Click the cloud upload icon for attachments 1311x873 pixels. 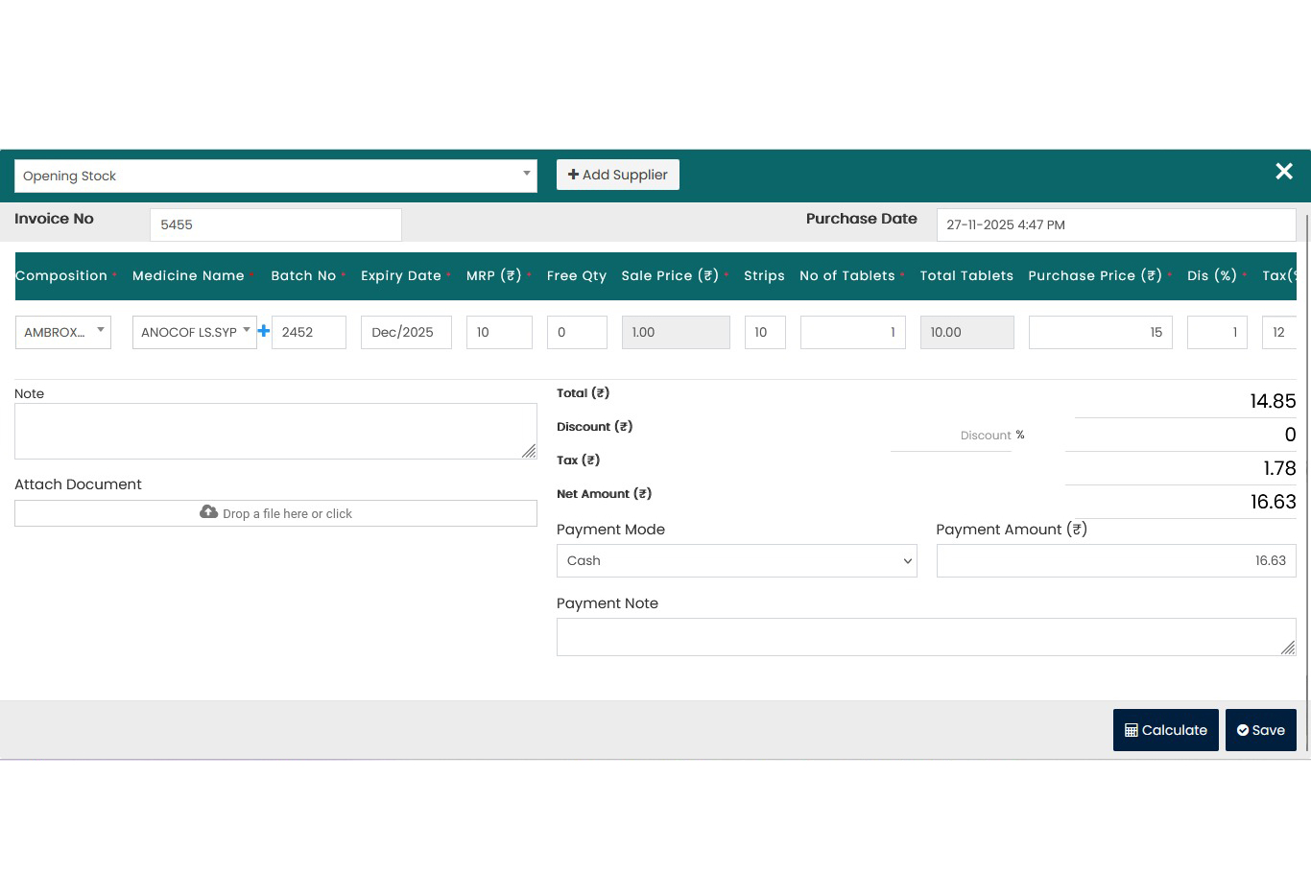click(208, 512)
